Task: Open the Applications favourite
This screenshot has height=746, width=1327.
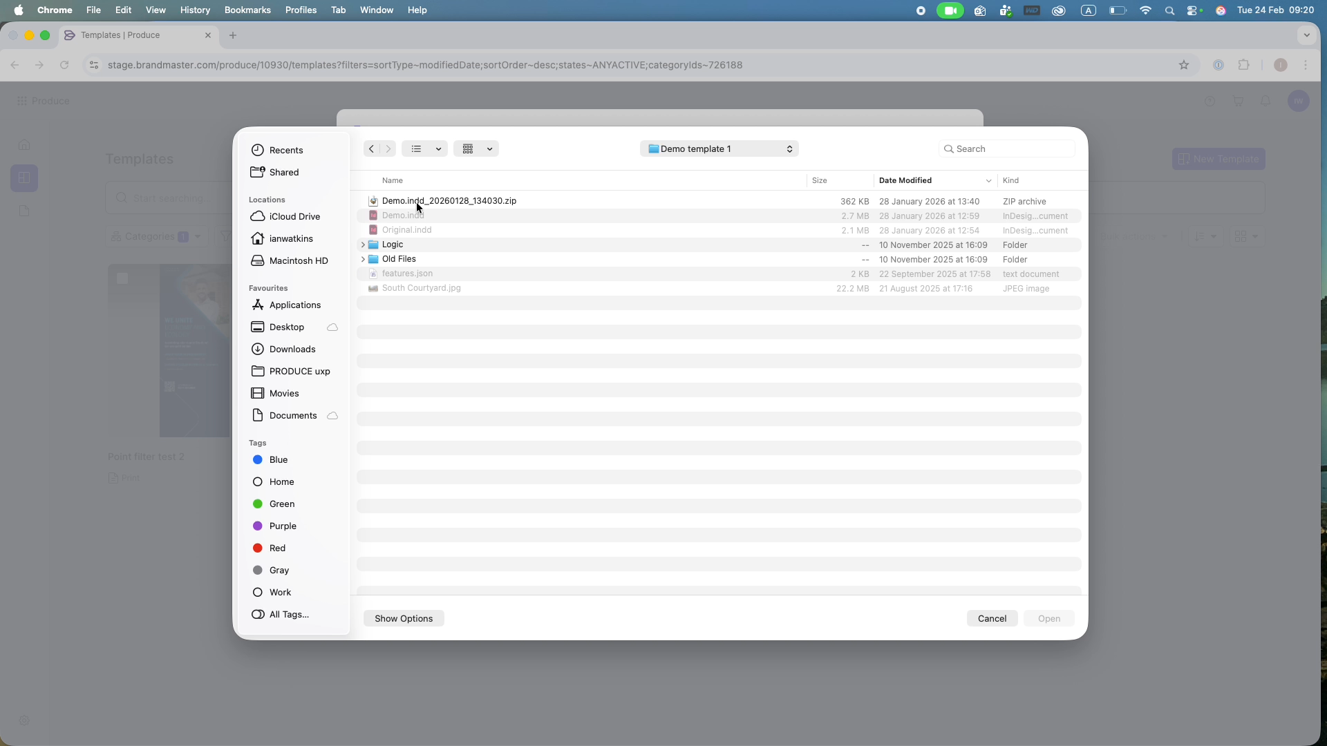Action: point(286,305)
